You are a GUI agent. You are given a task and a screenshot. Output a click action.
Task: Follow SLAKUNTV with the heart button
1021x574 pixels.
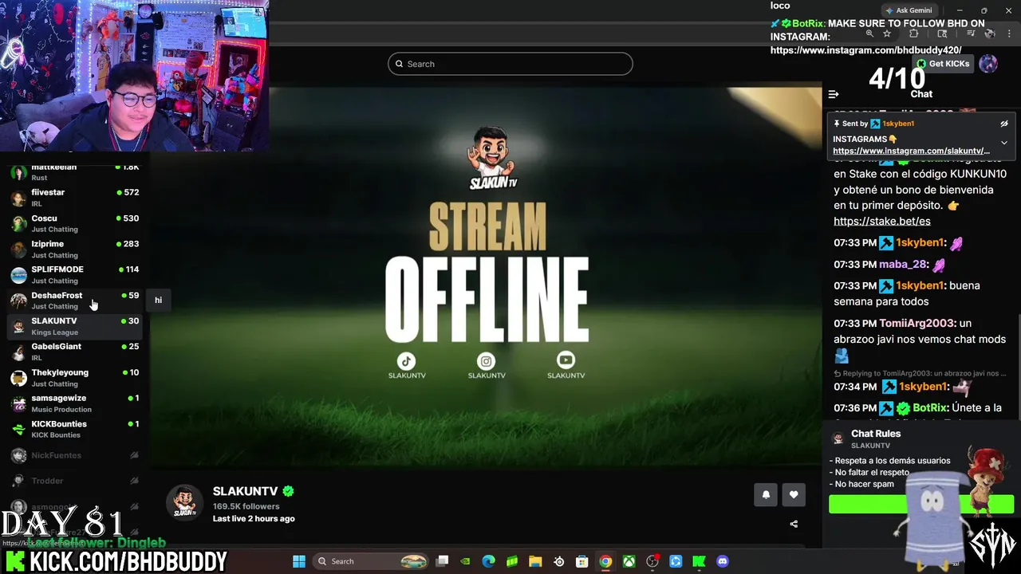(794, 494)
